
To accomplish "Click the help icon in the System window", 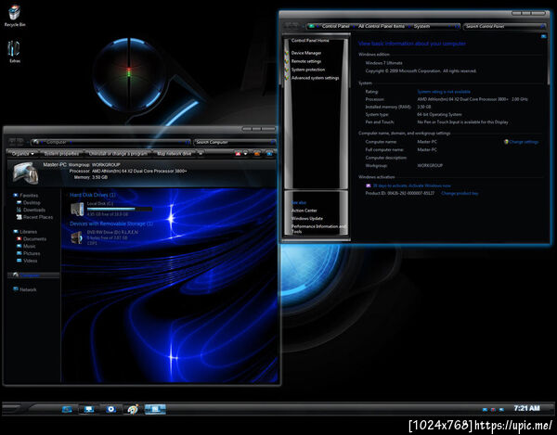I will click(x=543, y=36).
